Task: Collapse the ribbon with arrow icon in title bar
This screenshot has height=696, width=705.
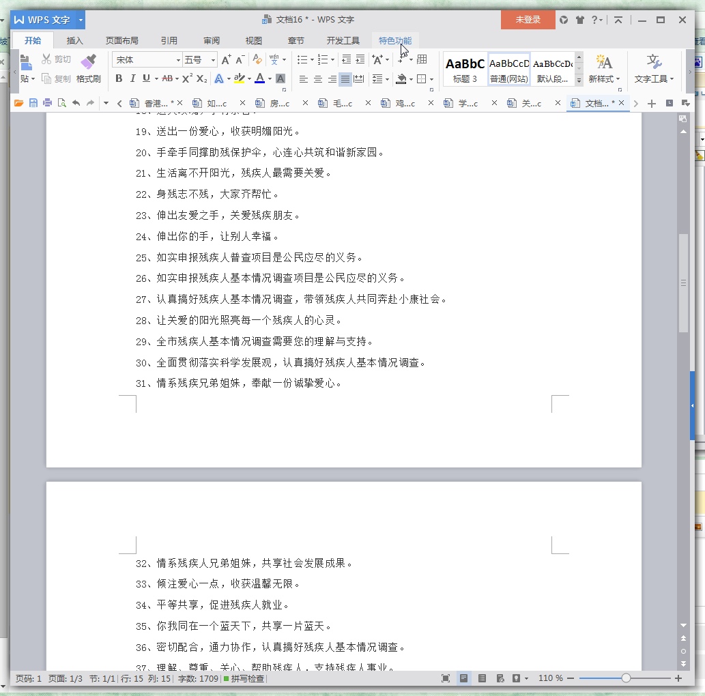Action: 618,20
